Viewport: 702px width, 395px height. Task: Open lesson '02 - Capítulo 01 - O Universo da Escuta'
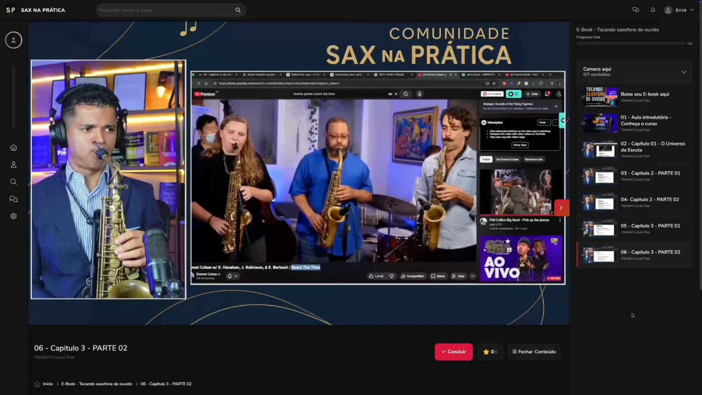coord(635,149)
